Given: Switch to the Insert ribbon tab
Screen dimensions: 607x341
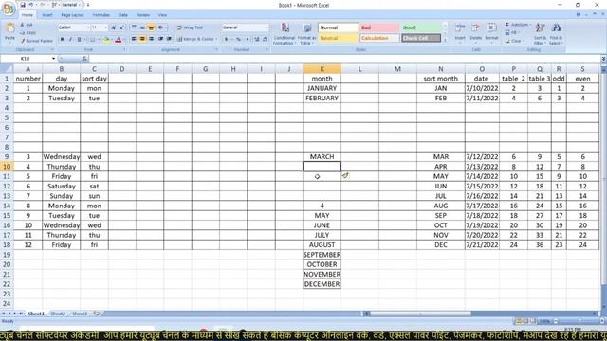Looking at the screenshot, I should pyautogui.click(x=47, y=15).
